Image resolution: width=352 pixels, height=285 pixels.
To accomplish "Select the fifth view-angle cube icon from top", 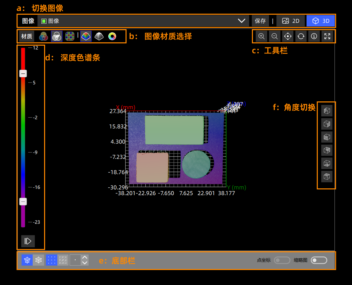I will [x=327, y=164].
